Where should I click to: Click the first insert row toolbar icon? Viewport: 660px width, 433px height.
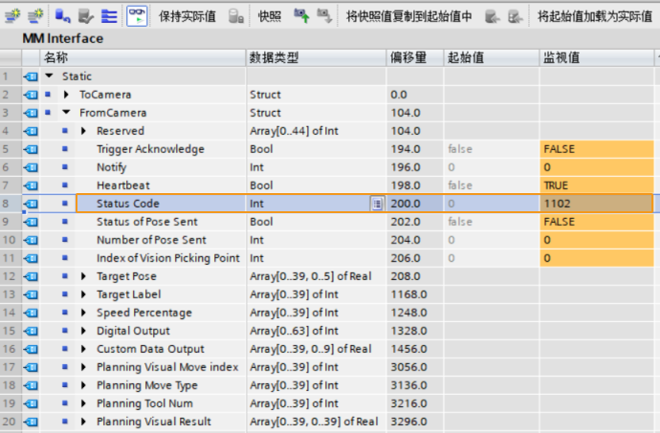[12, 16]
